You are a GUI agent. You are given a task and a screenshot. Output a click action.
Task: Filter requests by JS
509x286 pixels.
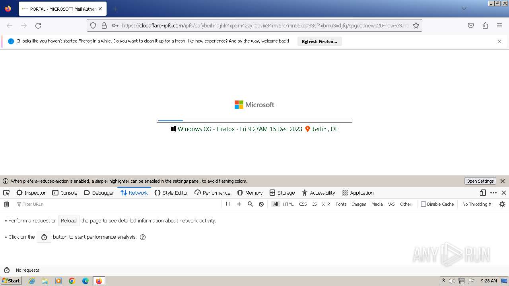pos(315,204)
